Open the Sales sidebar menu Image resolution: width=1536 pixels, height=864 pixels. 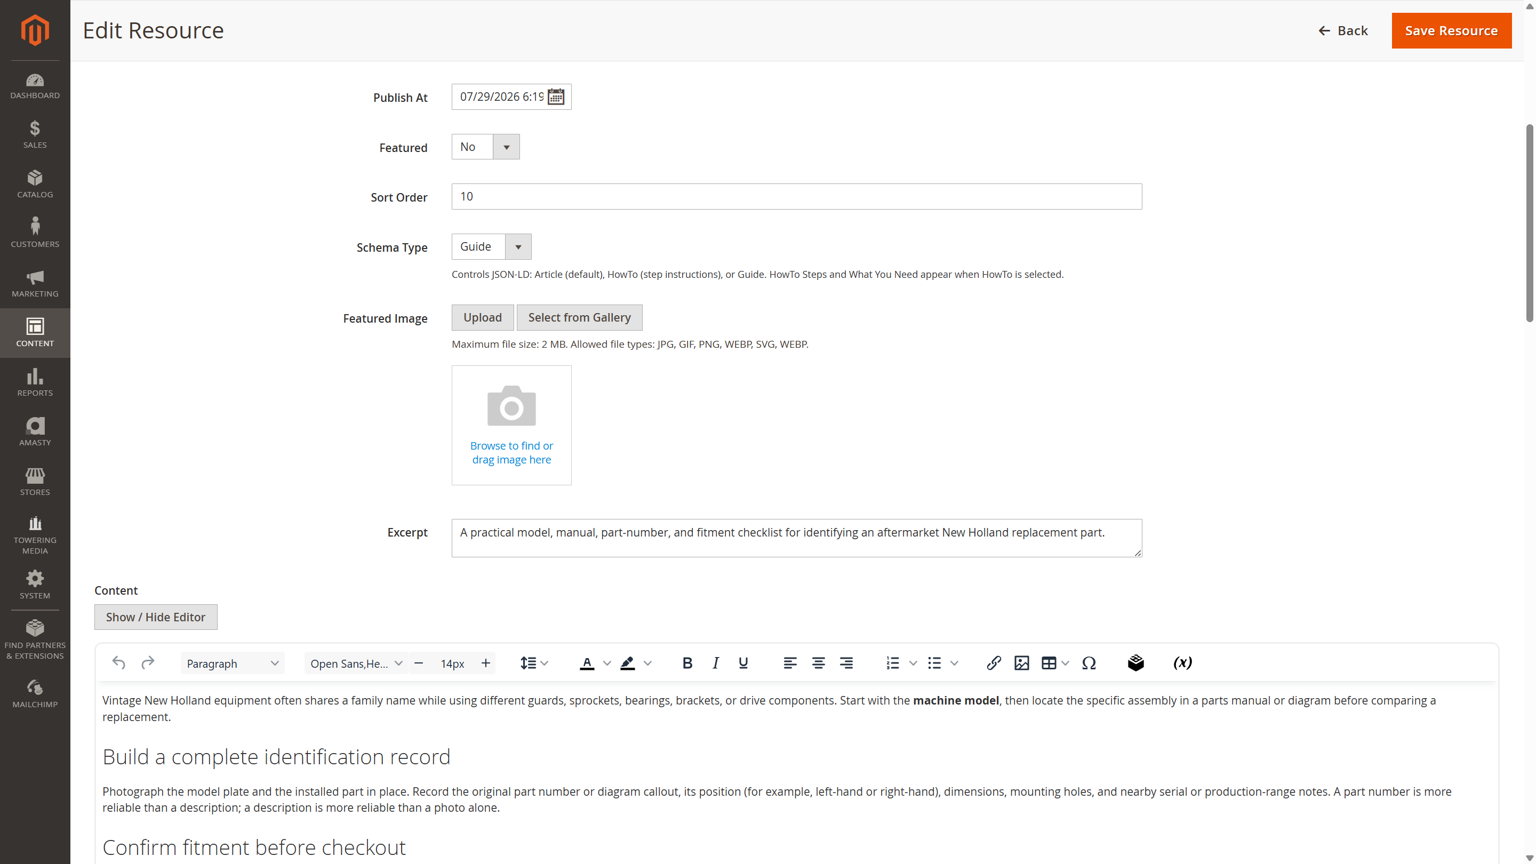[x=35, y=135]
